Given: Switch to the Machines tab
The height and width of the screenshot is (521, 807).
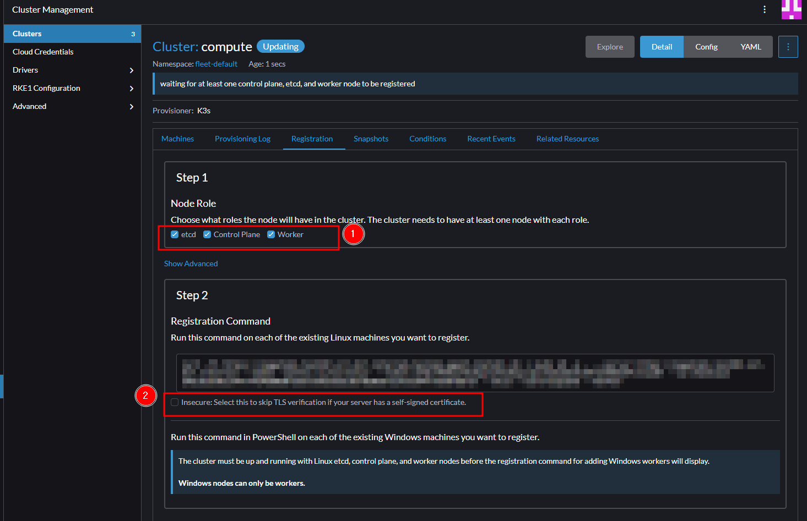Looking at the screenshot, I should (x=177, y=139).
